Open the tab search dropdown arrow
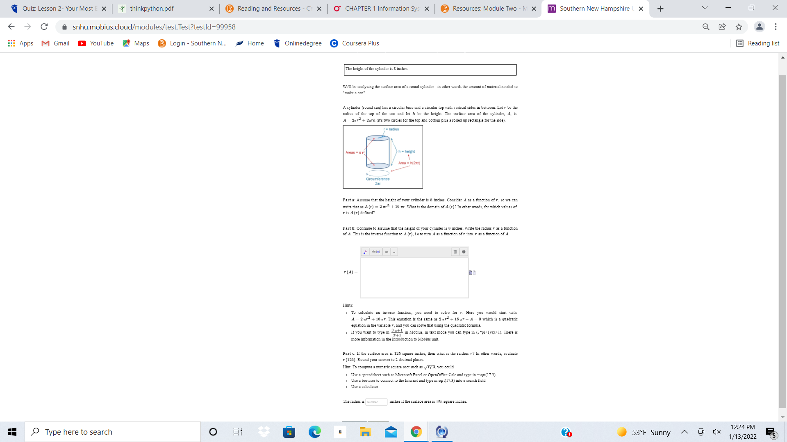This screenshot has width=787, height=442. click(704, 8)
